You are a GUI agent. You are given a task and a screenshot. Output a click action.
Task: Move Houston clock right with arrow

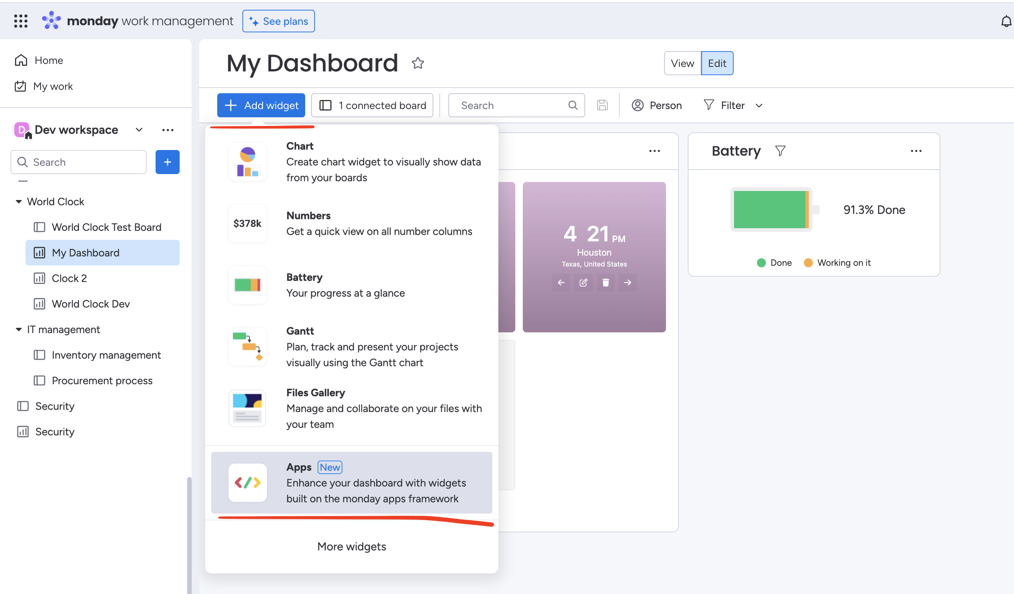pos(627,282)
